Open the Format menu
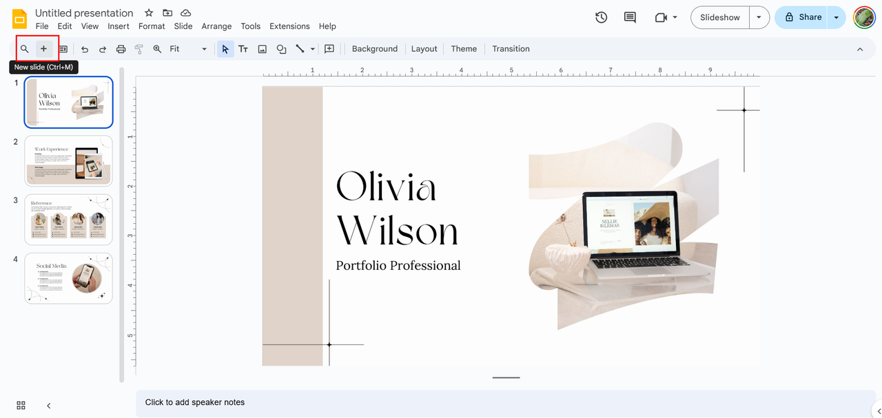This screenshot has width=882, height=418. pos(152,26)
